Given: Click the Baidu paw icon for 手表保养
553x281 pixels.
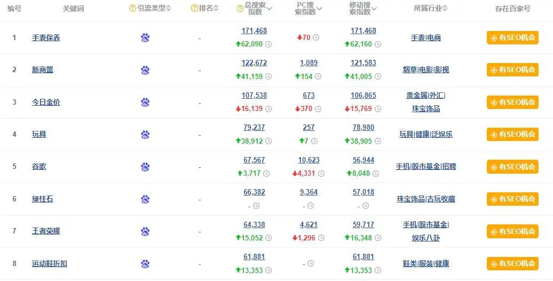Looking at the screenshot, I should tap(145, 37).
